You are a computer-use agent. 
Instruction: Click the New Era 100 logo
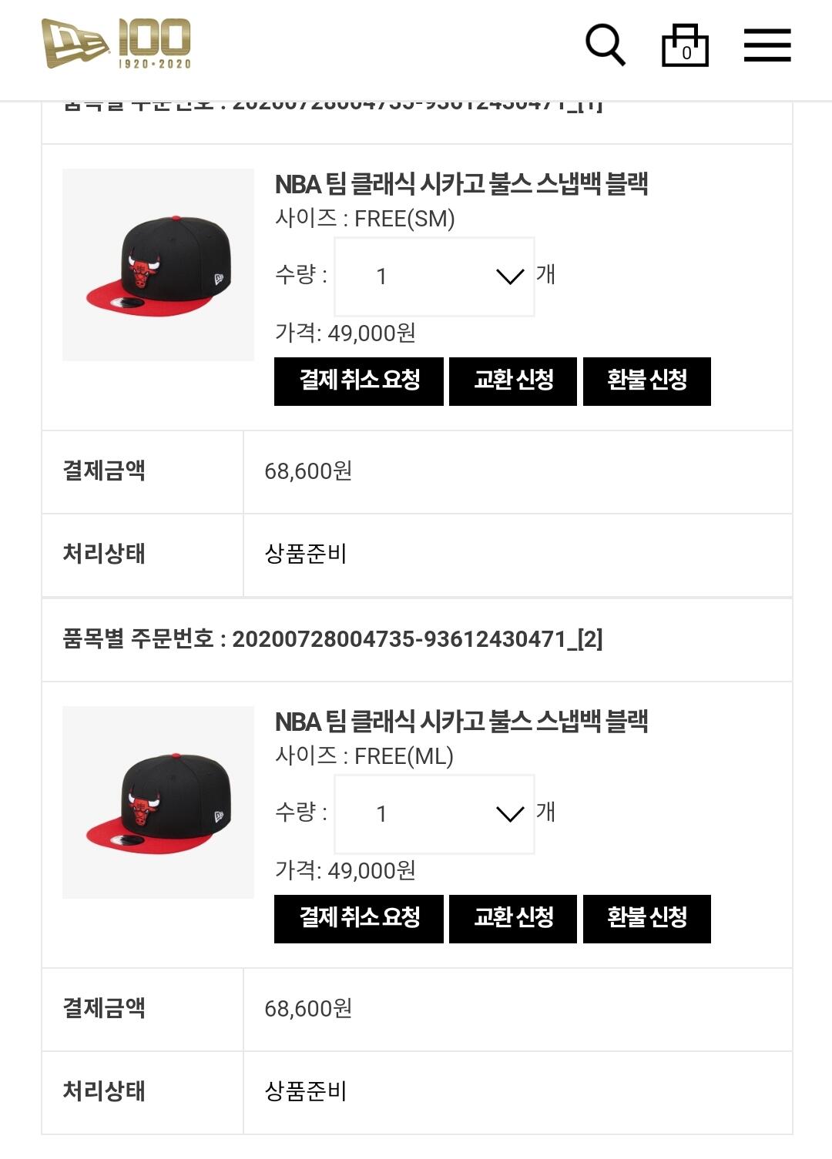[x=116, y=43]
